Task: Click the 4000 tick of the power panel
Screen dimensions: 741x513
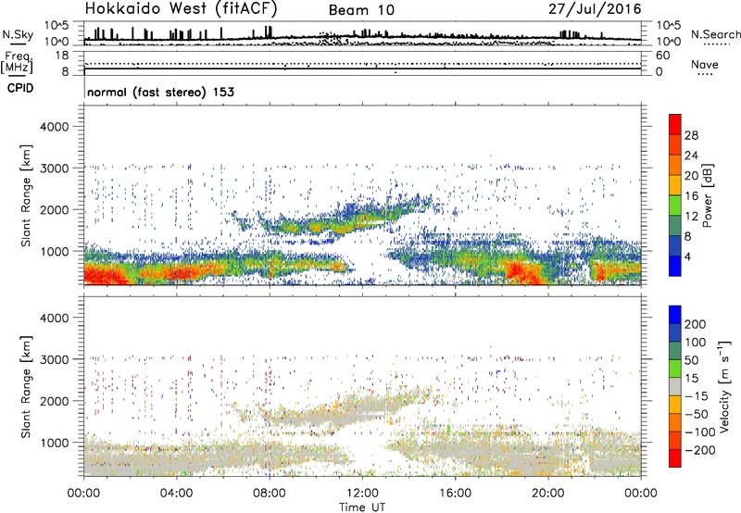Action: [54, 127]
